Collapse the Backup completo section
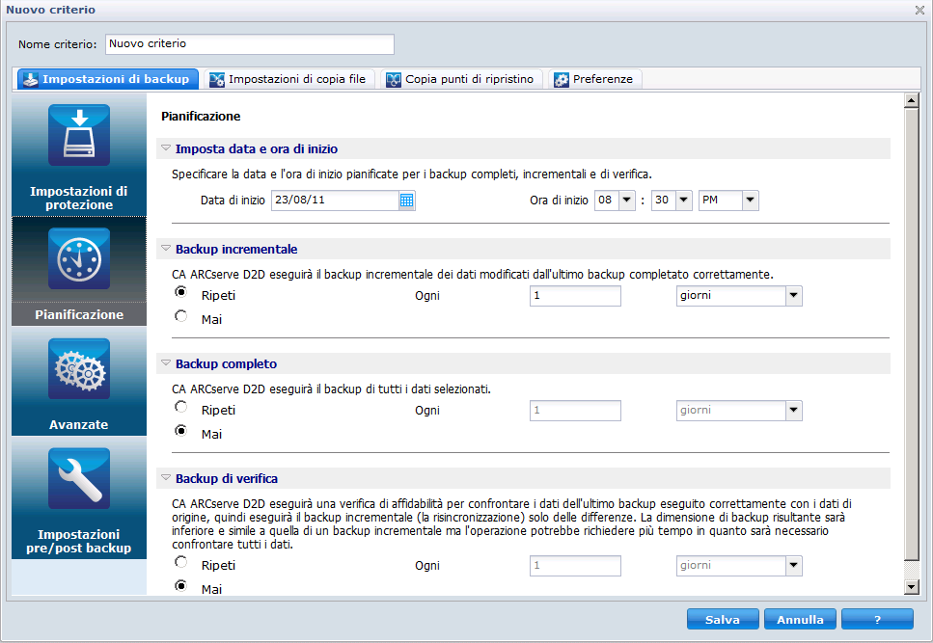Screen dimensions: 933x643 pyautogui.click(x=166, y=363)
